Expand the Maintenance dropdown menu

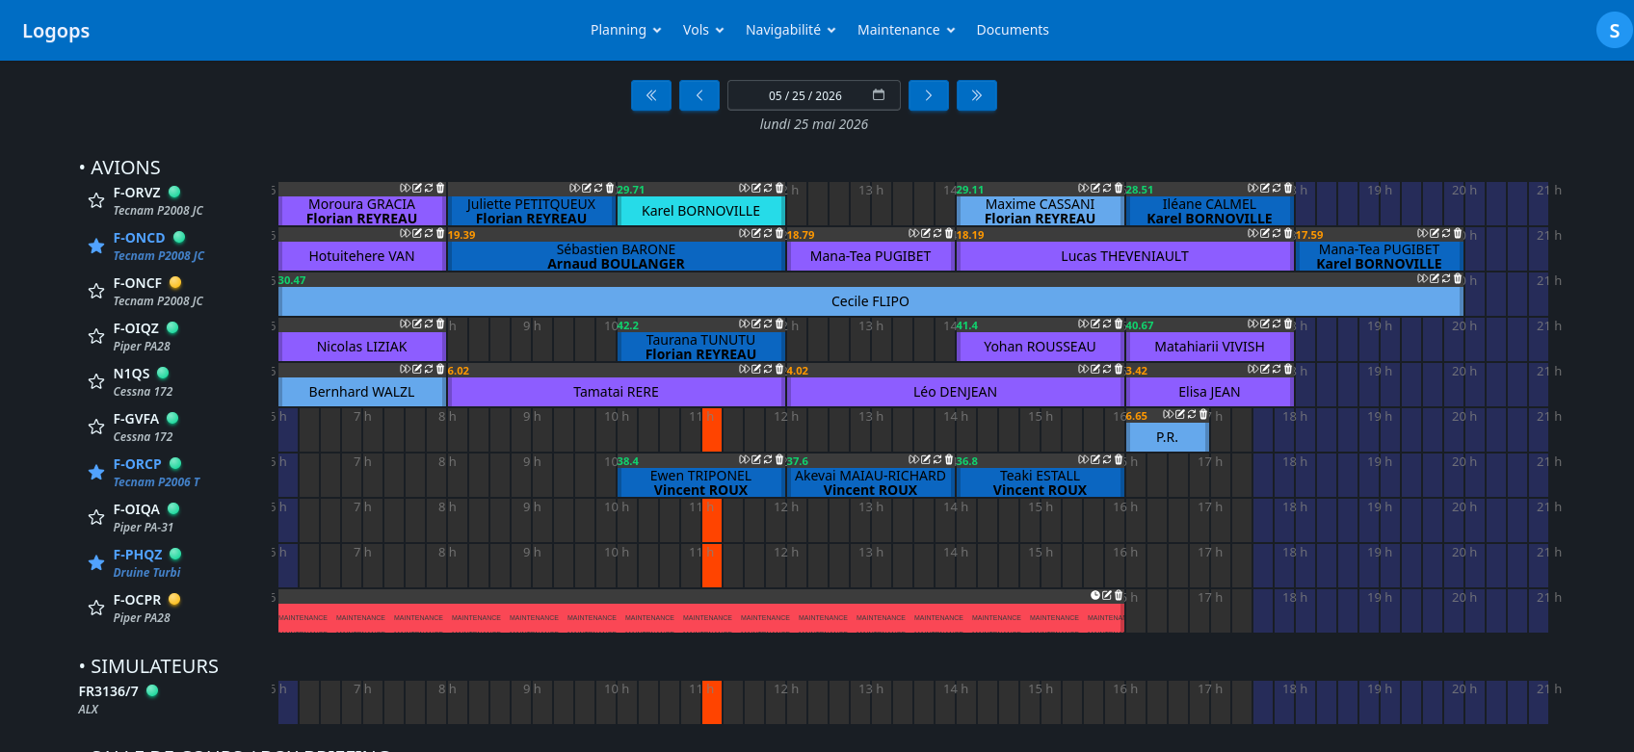point(907,30)
